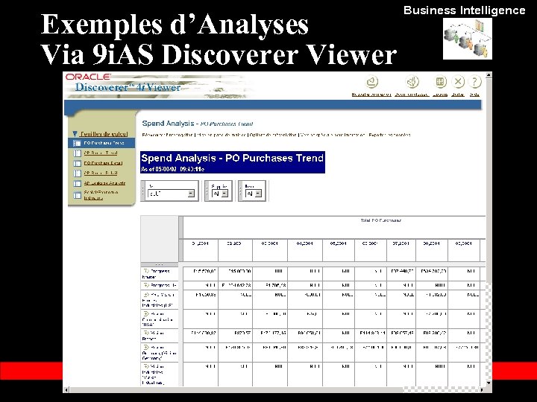Collapse the Feuilles de calcul section triangle

(x=75, y=134)
